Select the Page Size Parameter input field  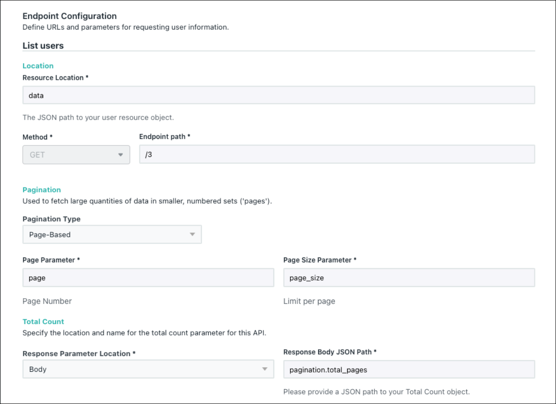pos(409,278)
